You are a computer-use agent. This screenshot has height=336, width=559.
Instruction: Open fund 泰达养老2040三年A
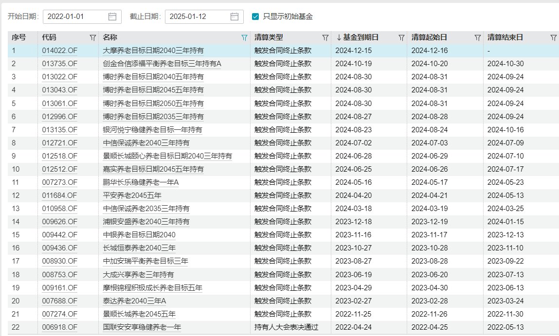click(134, 301)
